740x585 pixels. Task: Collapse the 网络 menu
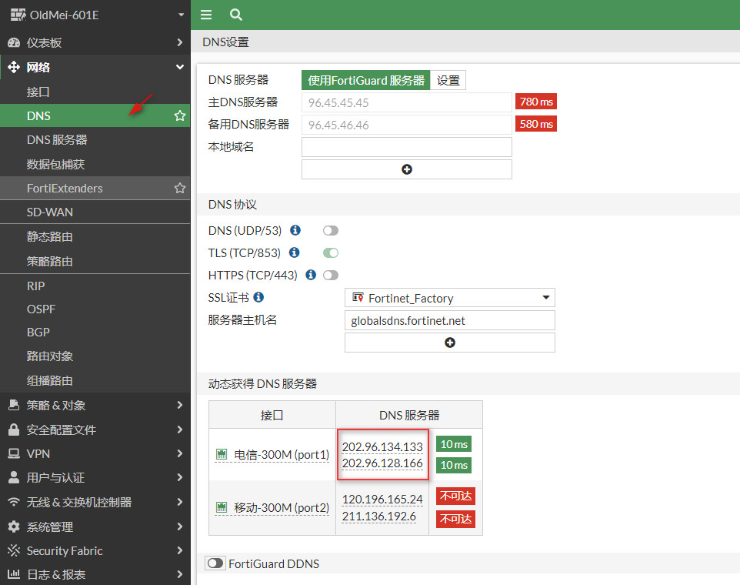point(95,67)
